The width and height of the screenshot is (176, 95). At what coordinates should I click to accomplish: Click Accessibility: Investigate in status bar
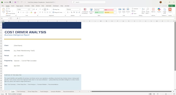coord(15,94)
